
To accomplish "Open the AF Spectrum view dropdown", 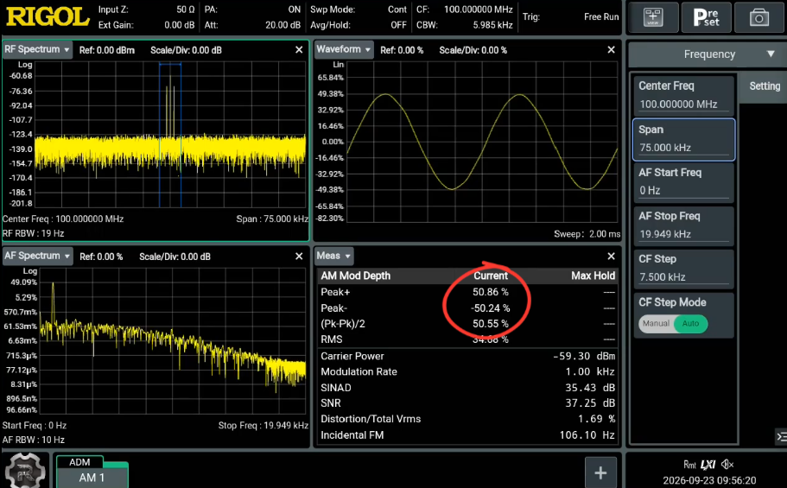I will pyautogui.click(x=38, y=256).
